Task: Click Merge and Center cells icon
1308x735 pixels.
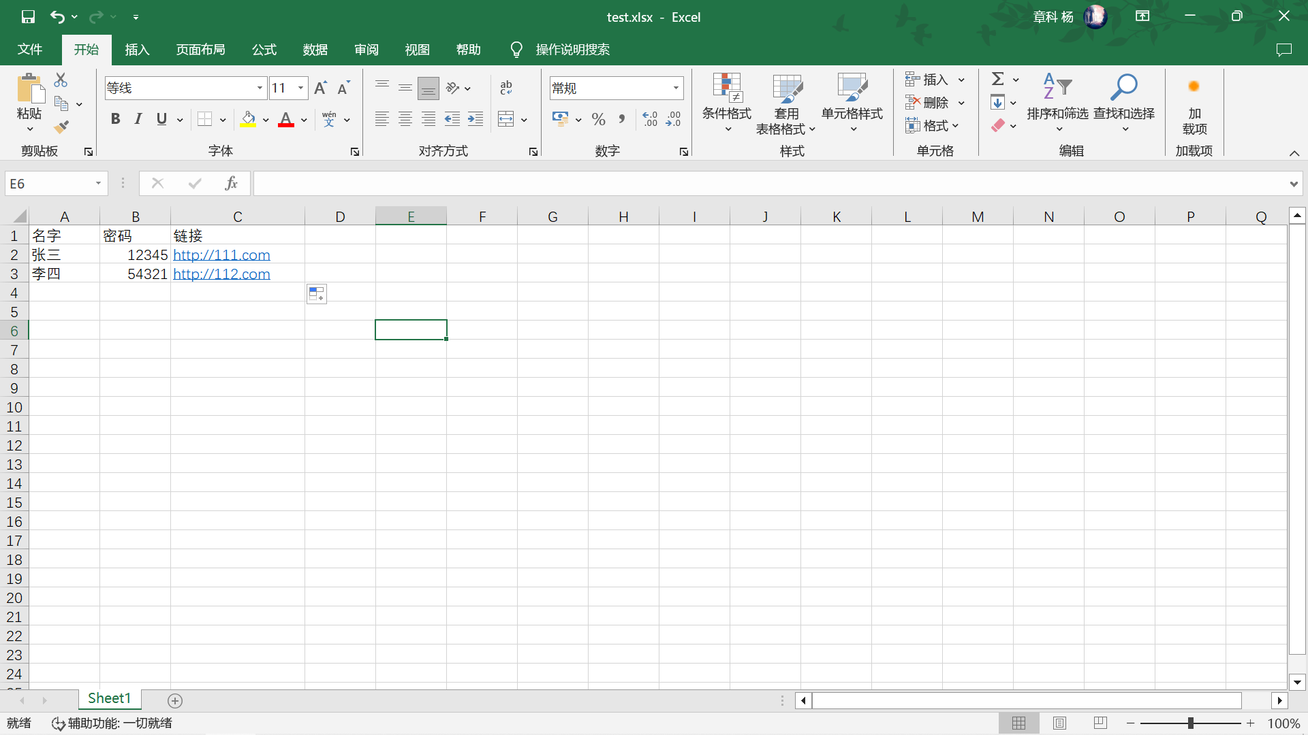Action: pyautogui.click(x=506, y=119)
